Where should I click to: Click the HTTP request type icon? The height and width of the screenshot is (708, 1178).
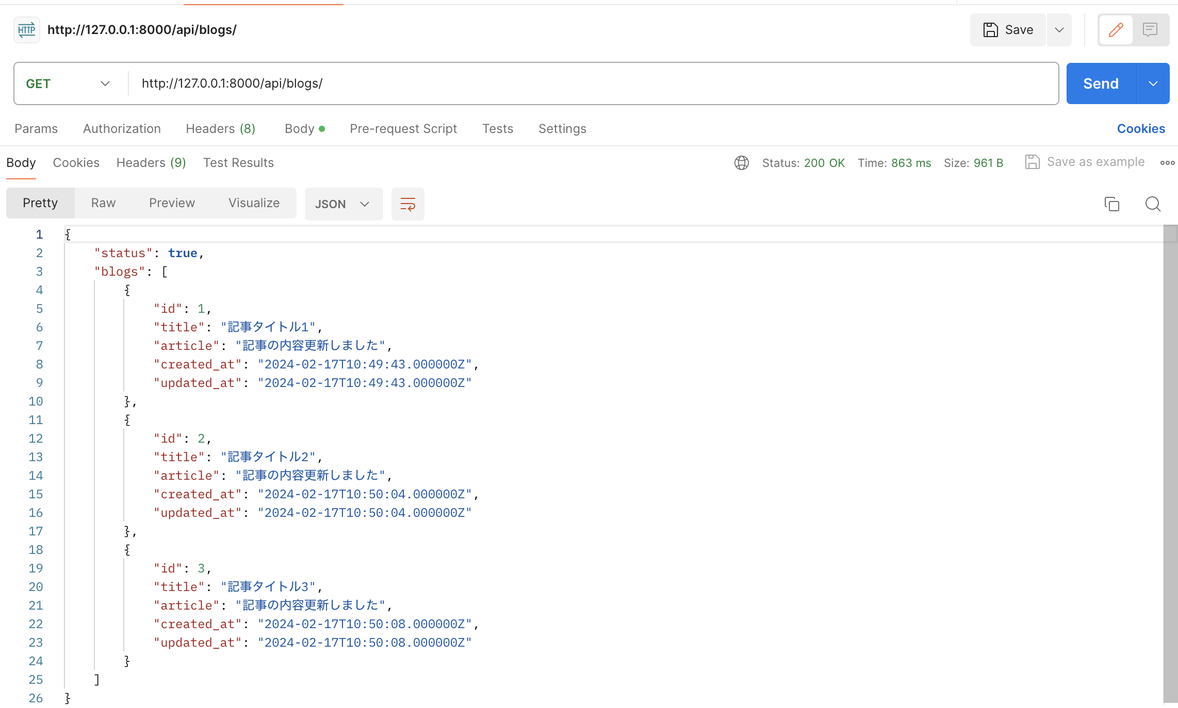point(26,29)
